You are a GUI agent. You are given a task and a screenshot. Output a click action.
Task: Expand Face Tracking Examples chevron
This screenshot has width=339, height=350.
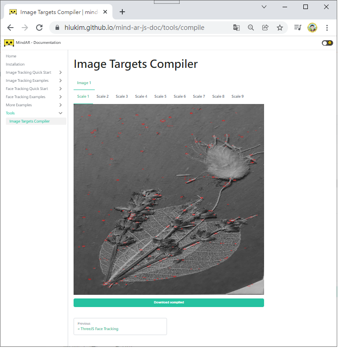[60, 97]
